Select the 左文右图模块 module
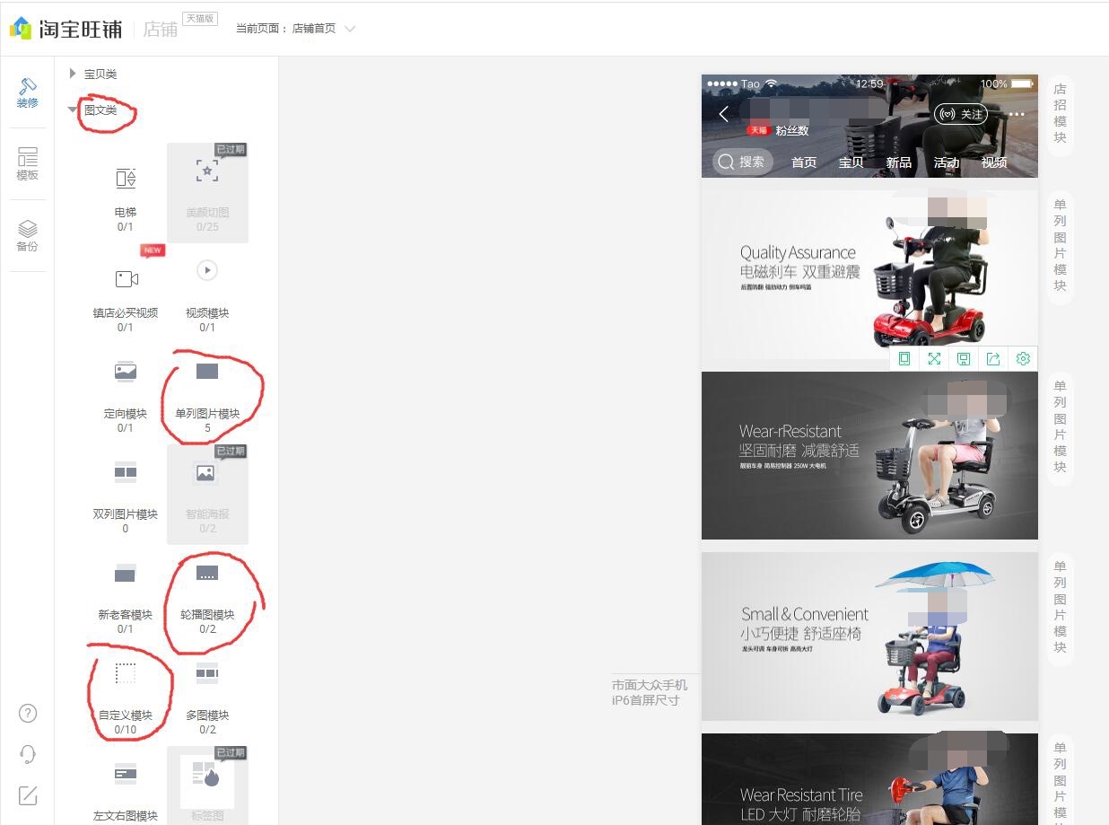Viewport: 1109px width, 825px height. click(126, 786)
